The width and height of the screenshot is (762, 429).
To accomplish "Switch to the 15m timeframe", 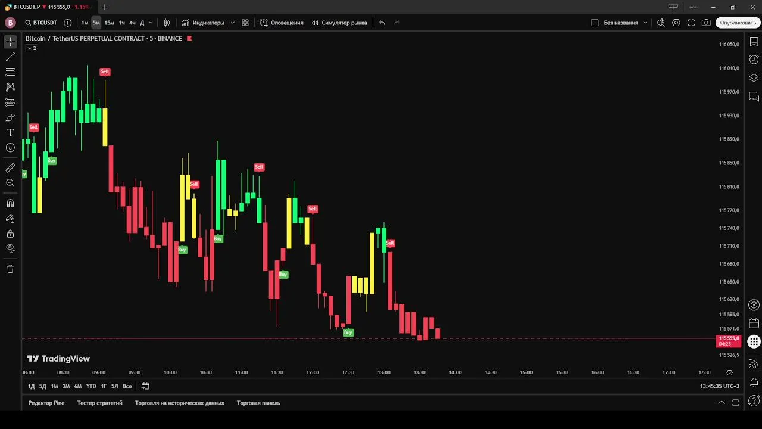I will tap(109, 23).
